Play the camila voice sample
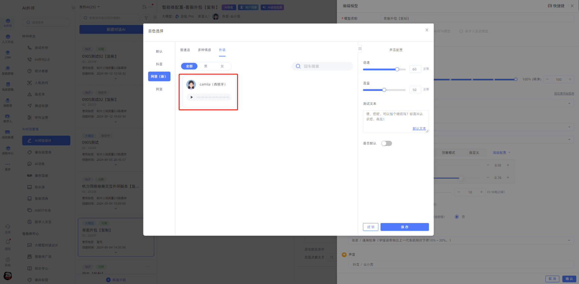 192,97
